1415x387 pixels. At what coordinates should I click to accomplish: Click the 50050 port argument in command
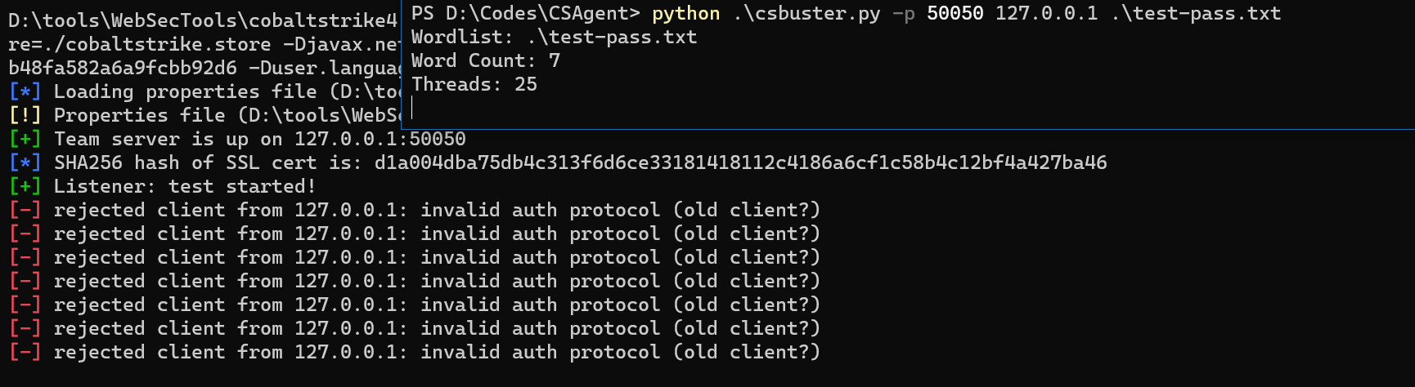(955, 13)
